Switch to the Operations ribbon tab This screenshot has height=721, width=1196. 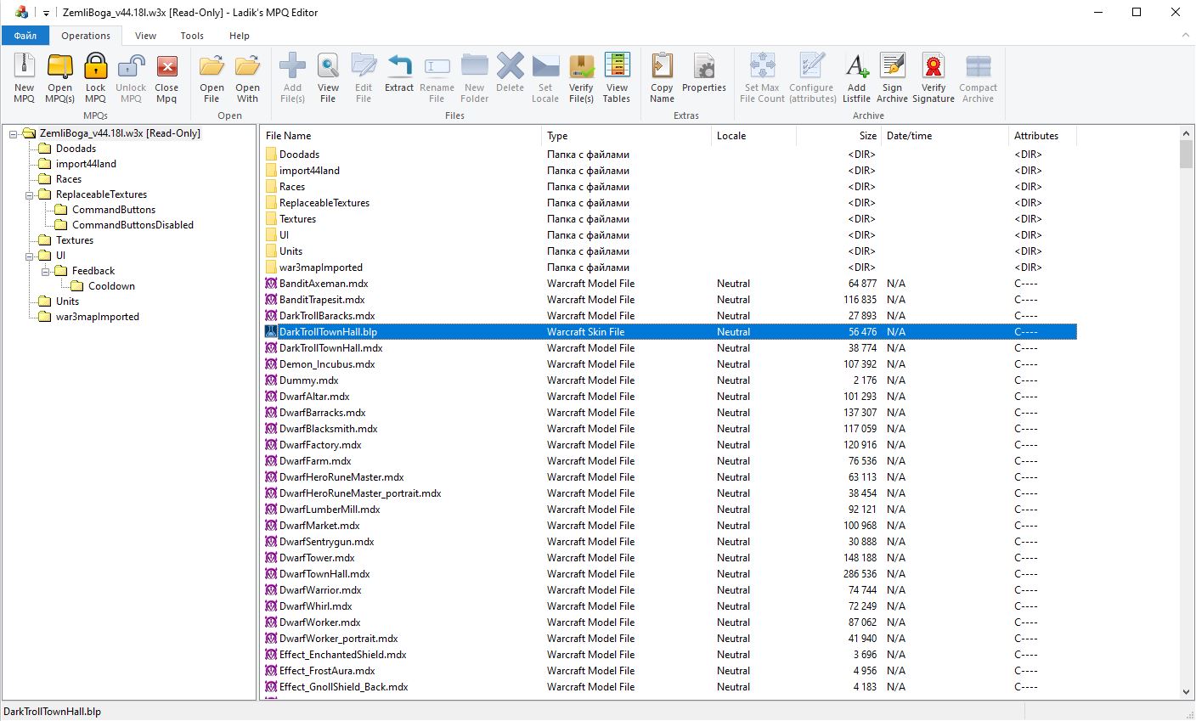[x=86, y=36]
